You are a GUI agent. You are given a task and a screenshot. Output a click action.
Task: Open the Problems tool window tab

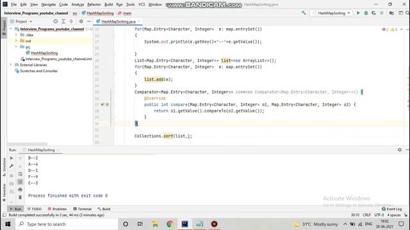tap(57, 209)
